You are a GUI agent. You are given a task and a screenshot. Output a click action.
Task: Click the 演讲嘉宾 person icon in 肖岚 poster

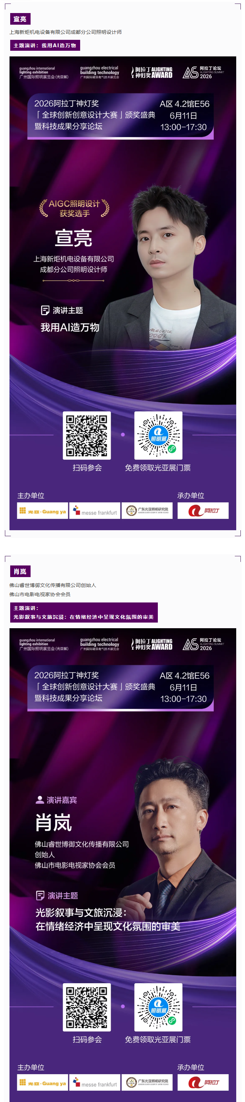click(x=40, y=800)
